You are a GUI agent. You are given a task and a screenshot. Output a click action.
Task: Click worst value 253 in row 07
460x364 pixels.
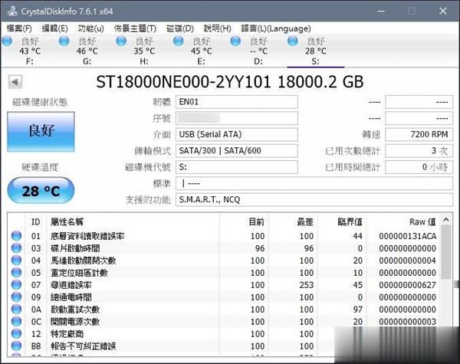click(306, 285)
